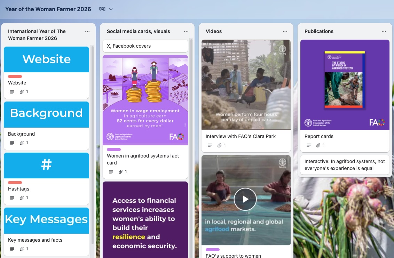Open the Interactive agrifood systems card
The width and height of the screenshot is (394, 258).
coord(345,165)
